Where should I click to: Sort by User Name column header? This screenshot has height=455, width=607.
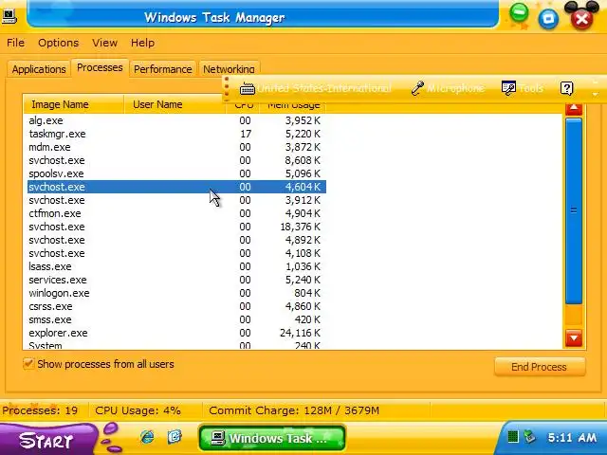[175, 104]
